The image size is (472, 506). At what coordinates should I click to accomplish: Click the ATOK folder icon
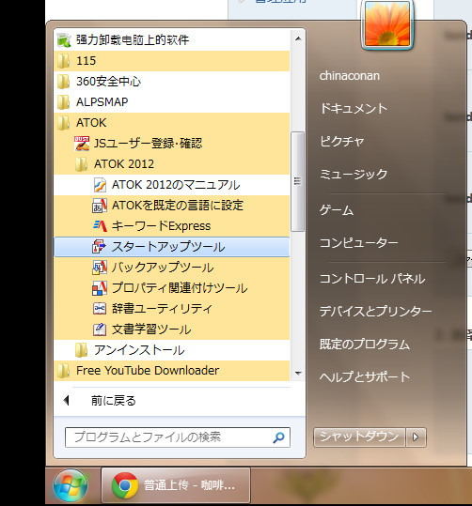[63, 123]
